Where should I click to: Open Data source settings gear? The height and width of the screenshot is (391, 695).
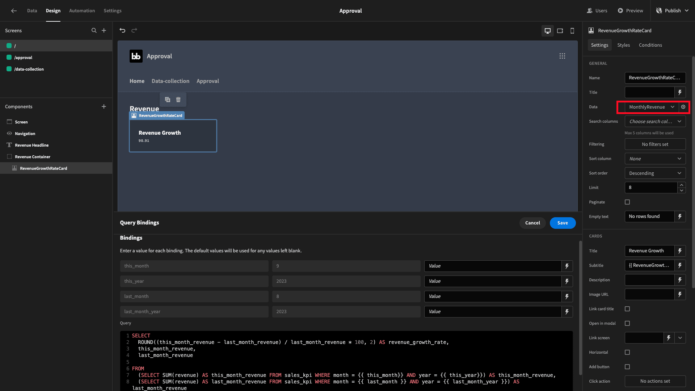[683, 107]
